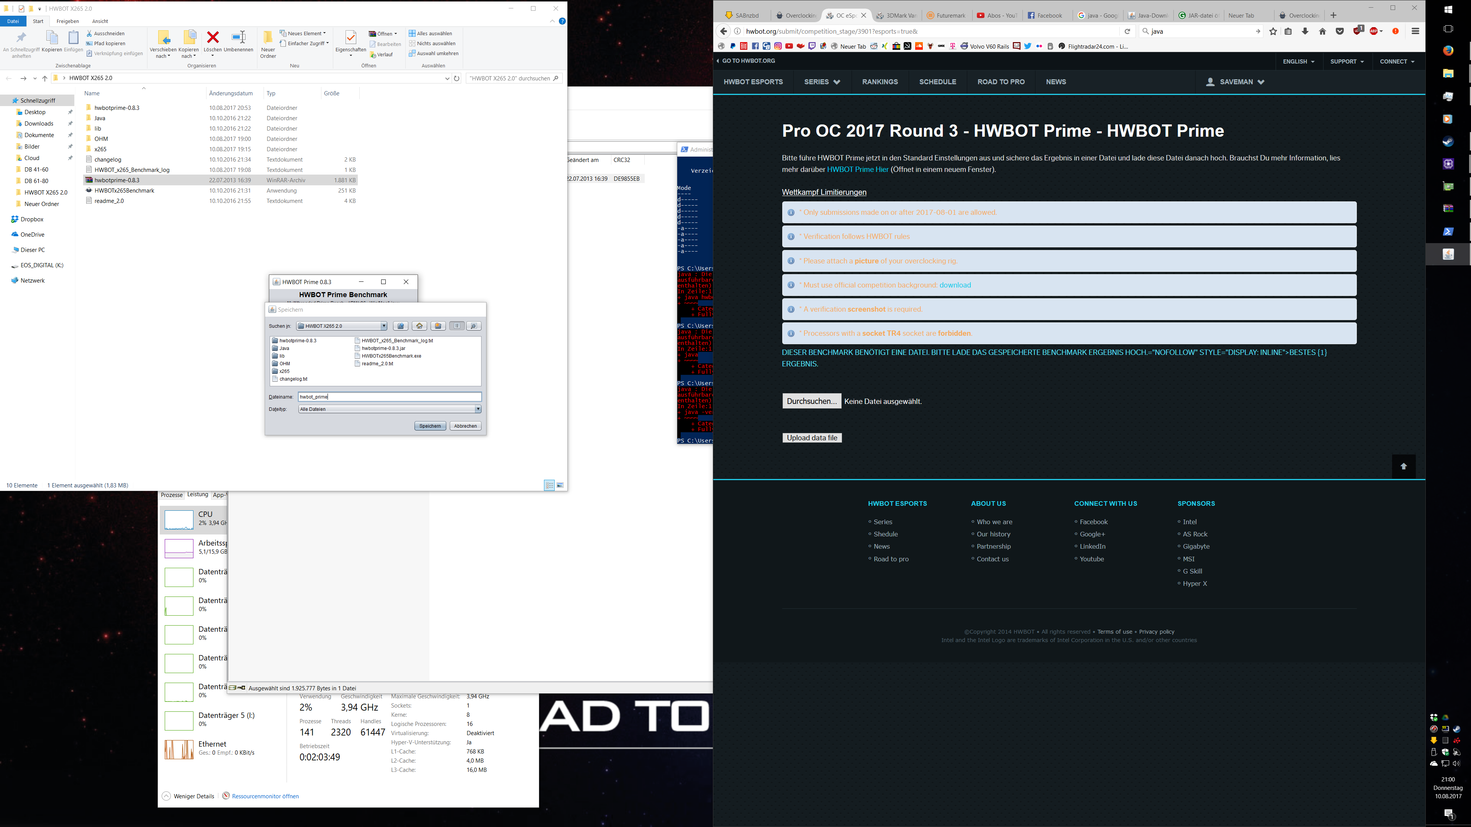The width and height of the screenshot is (1471, 827).
Task: Select the OHM folder in Speichern dialog
Action: click(281, 364)
